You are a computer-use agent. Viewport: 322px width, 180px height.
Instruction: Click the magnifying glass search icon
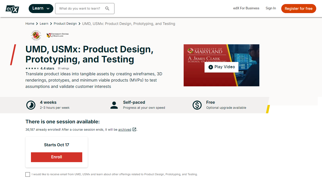click(107, 9)
